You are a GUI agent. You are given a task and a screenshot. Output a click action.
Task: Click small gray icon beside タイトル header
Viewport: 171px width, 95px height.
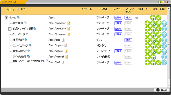[18, 9]
